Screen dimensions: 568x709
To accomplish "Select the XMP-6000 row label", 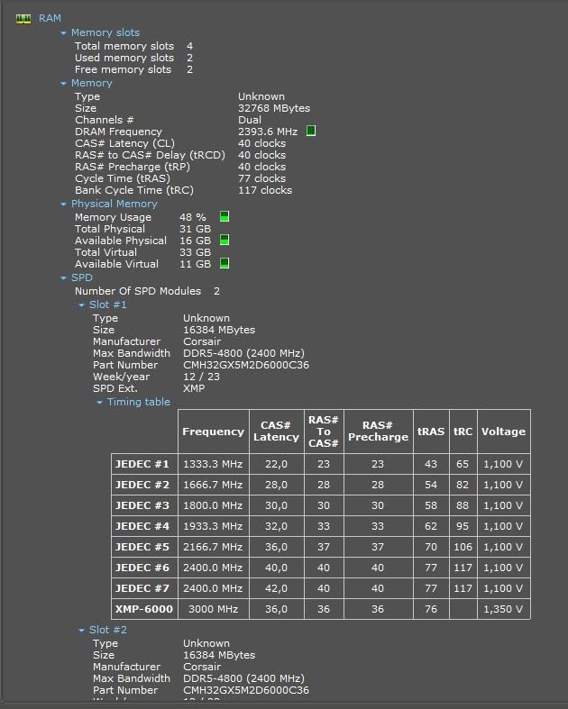I will click(x=144, y=610).
